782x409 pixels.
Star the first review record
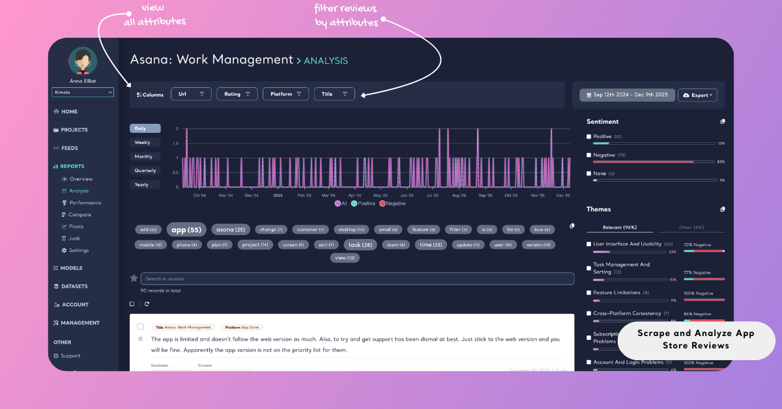click(x=140, y=339)
